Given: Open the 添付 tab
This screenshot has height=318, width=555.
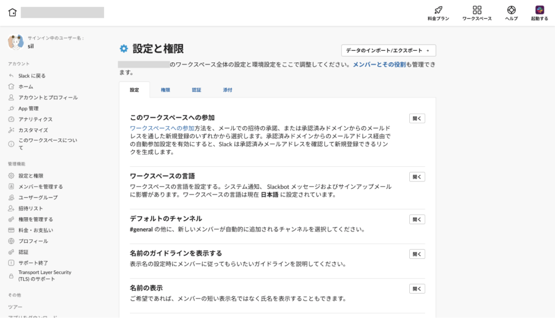Looking at the screenshot, I should click(228, 90).
